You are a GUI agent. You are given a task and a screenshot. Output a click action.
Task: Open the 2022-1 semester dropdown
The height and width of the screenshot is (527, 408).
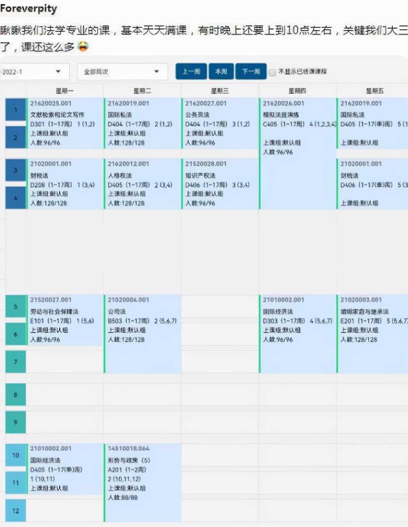coord(35,71)
